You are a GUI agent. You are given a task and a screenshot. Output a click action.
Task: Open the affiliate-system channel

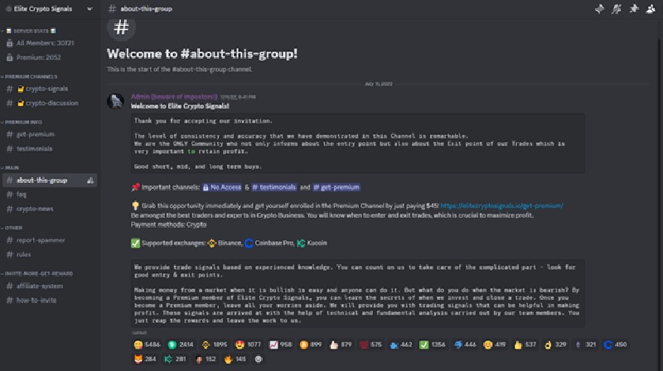pos(41,287)
